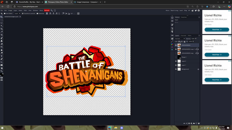Close the battleshenanigans.psd document tab
This screenshot has width=232, height=130.
(20, 17)
